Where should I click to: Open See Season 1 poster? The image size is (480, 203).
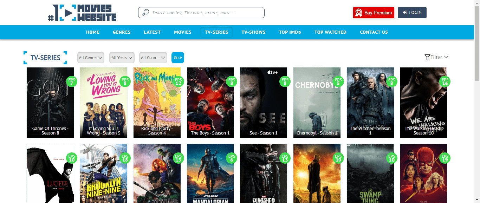(x=264, y=103)
